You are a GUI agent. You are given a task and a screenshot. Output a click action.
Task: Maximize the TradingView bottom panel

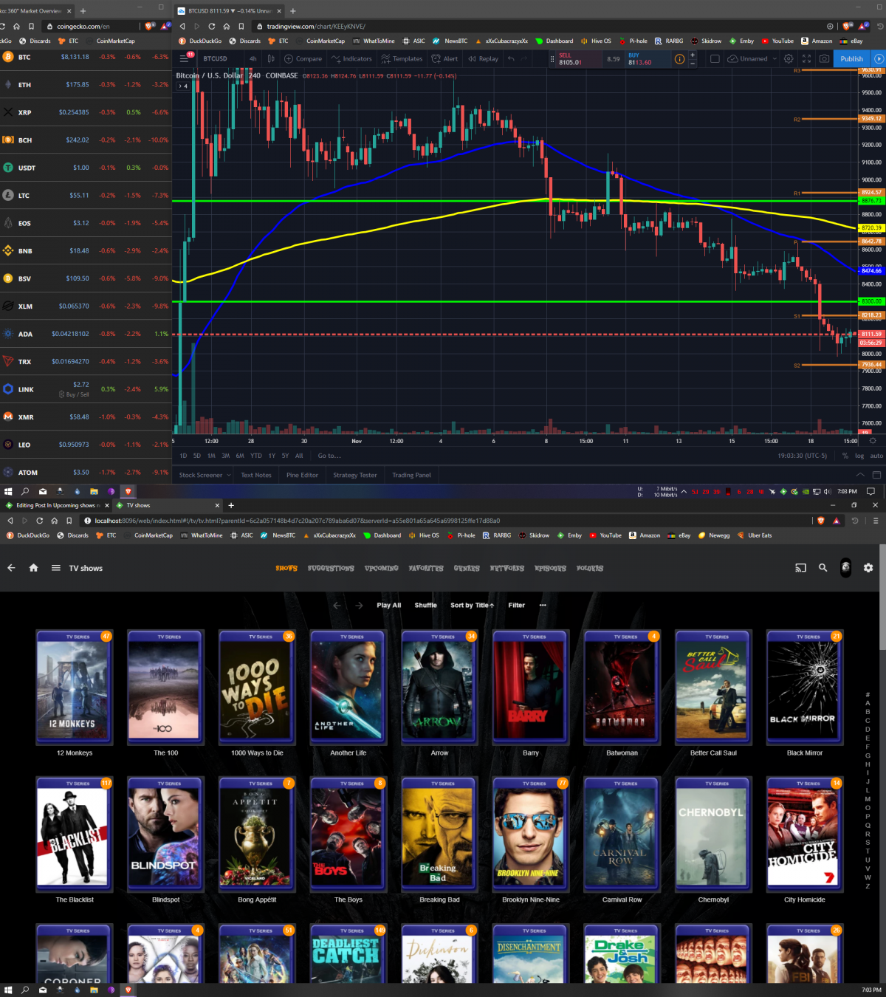(x=876, y=475)
